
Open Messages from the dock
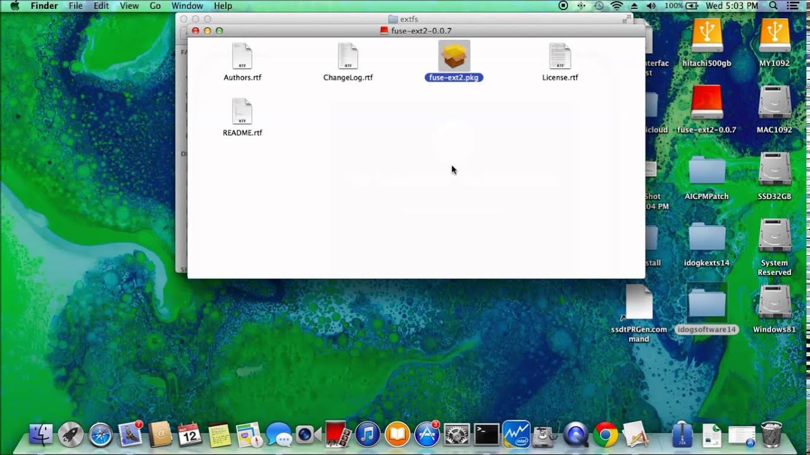278,435
